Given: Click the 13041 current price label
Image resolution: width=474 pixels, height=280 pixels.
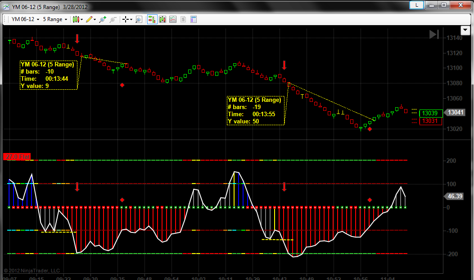Looking at the screenshot, I should pyautogui.click(x=455, y=113).
